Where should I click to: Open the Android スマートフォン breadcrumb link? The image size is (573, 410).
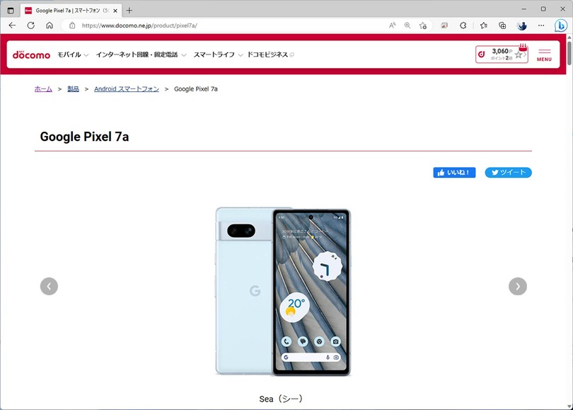tap(127, 89)
